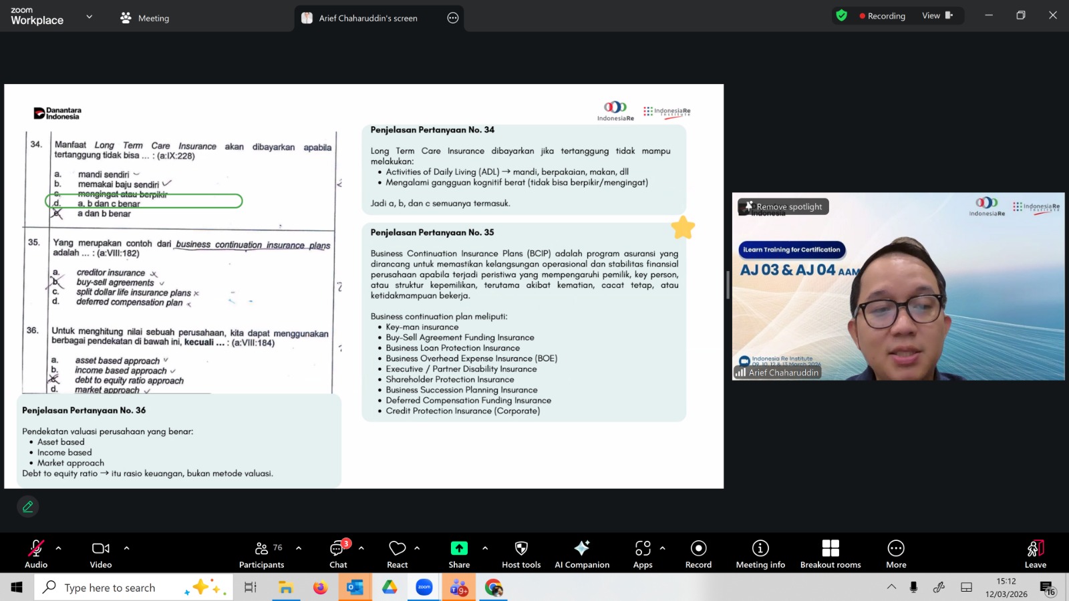The height and width of the screenshot is (601, 1069).
Task: Open Host tools shield icon
Action: (x=521, y=554)
